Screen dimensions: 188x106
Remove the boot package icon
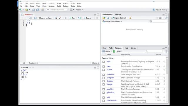pyautogui.click(x=164, y=62)
